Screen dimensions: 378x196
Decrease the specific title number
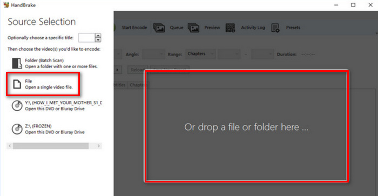tap(98, 40)
